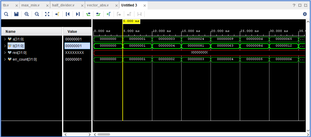Click the Search icon in waveform toolbar
Screen dimensions: 311x137
click(x=6, y=14)
